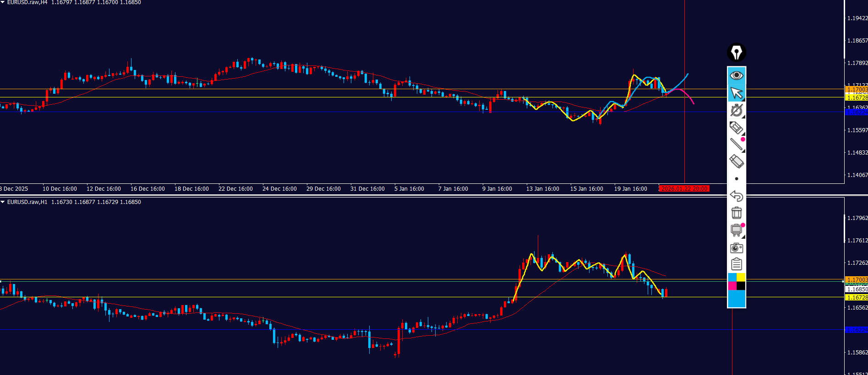This screenshot has width=868, height=375.
Task: Open the whiteboard easel tool
Action: tap(736, 230)
